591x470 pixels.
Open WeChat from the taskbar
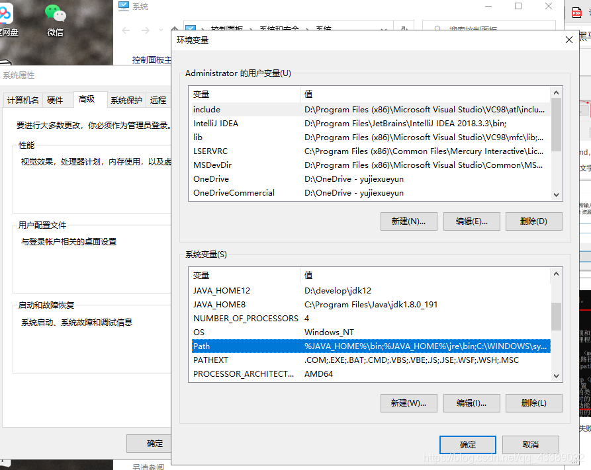click(56, 15)
